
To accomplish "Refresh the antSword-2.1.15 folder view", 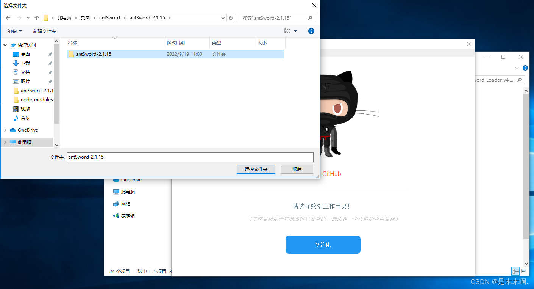I will [231, 18].
